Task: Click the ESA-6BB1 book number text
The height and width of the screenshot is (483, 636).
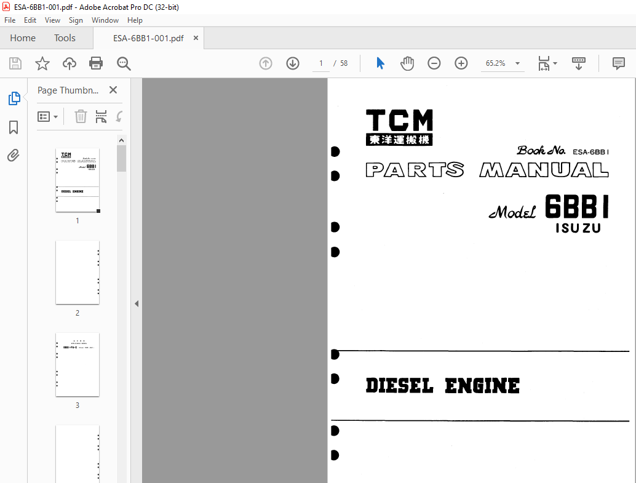Action: (x=590, y=152)
